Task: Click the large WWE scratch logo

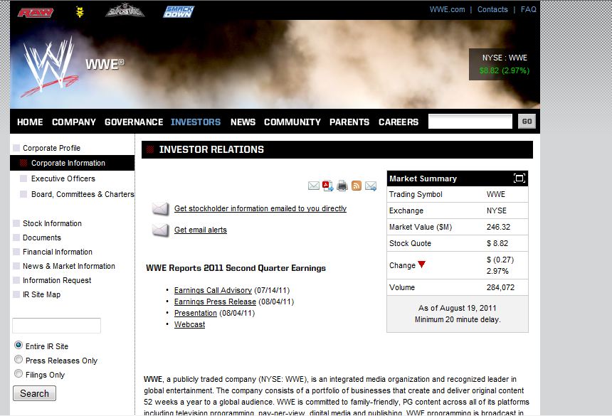Action: 50,66
